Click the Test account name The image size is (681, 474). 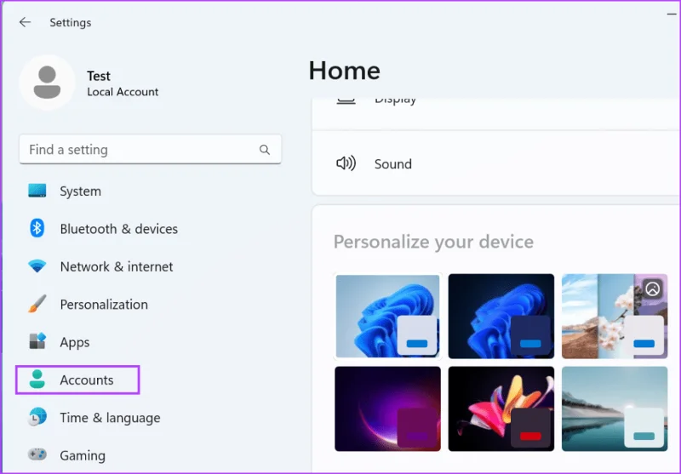point(99,76)
